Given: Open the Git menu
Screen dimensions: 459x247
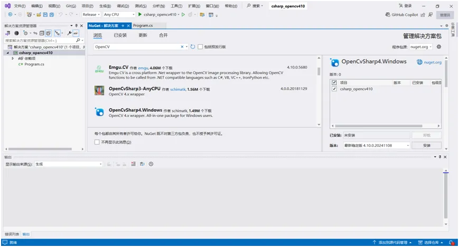Looking at the screenshot, I should (x=71, y=6).
